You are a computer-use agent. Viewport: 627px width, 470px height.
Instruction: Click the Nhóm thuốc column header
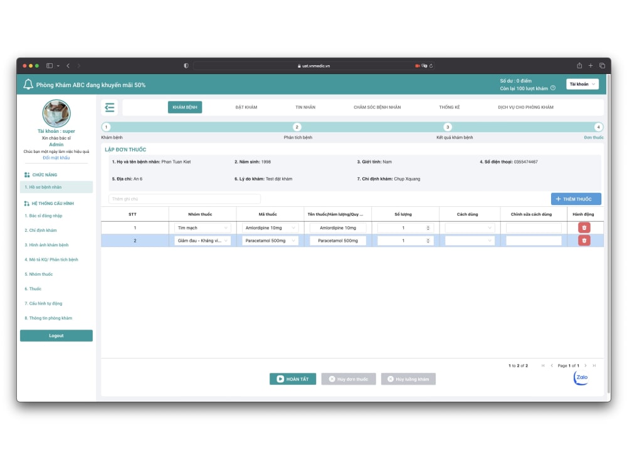tap(200, 214)
